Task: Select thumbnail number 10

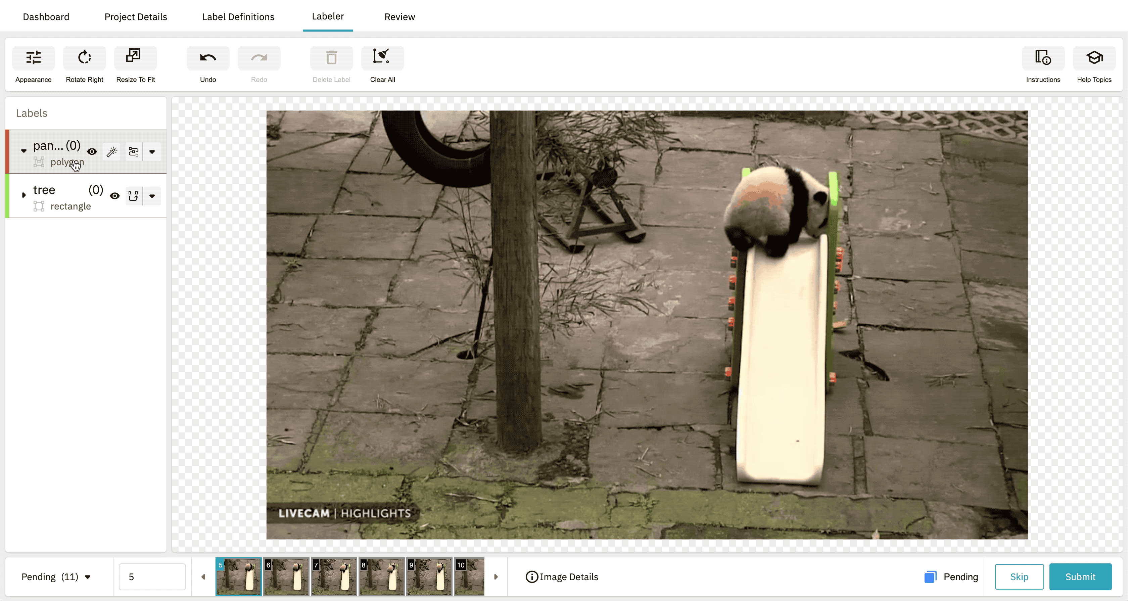Action: pos(469,577)
